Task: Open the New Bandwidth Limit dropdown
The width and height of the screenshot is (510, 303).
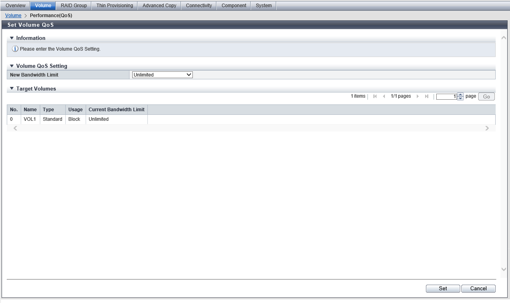Action: 162,75
